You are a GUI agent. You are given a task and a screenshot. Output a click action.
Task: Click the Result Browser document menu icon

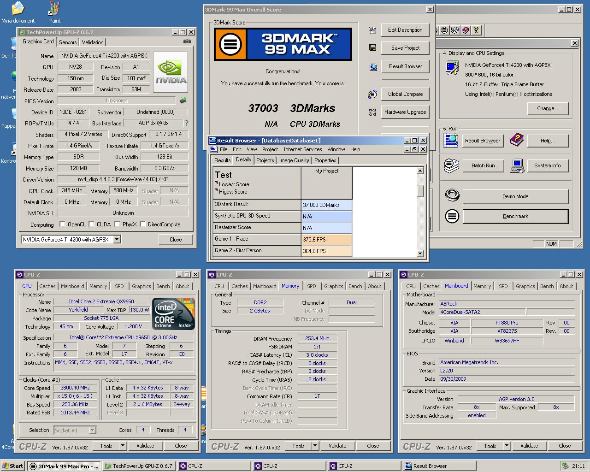tap(213, 149)
